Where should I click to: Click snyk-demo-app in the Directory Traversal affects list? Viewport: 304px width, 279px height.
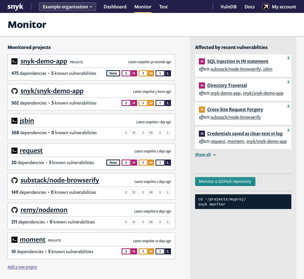pyautogui.click(x=225, y=93)
